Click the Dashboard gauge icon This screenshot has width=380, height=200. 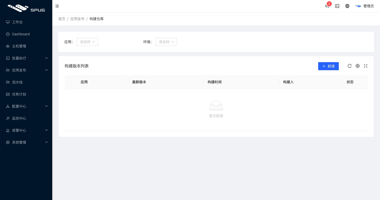pyautogui.click(x=8, y=34)
